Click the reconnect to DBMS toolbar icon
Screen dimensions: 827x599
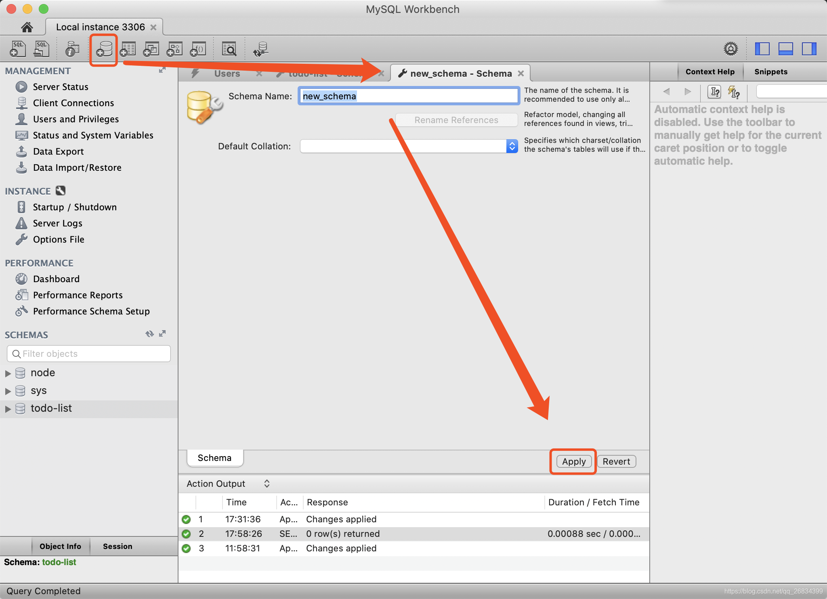(261, 49)
